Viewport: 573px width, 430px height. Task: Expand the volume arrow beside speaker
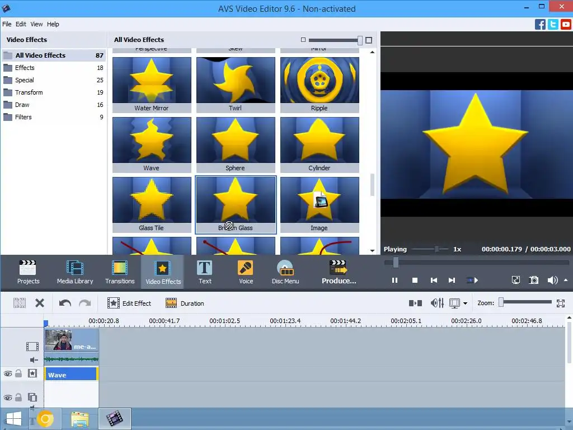coord(566,280)
